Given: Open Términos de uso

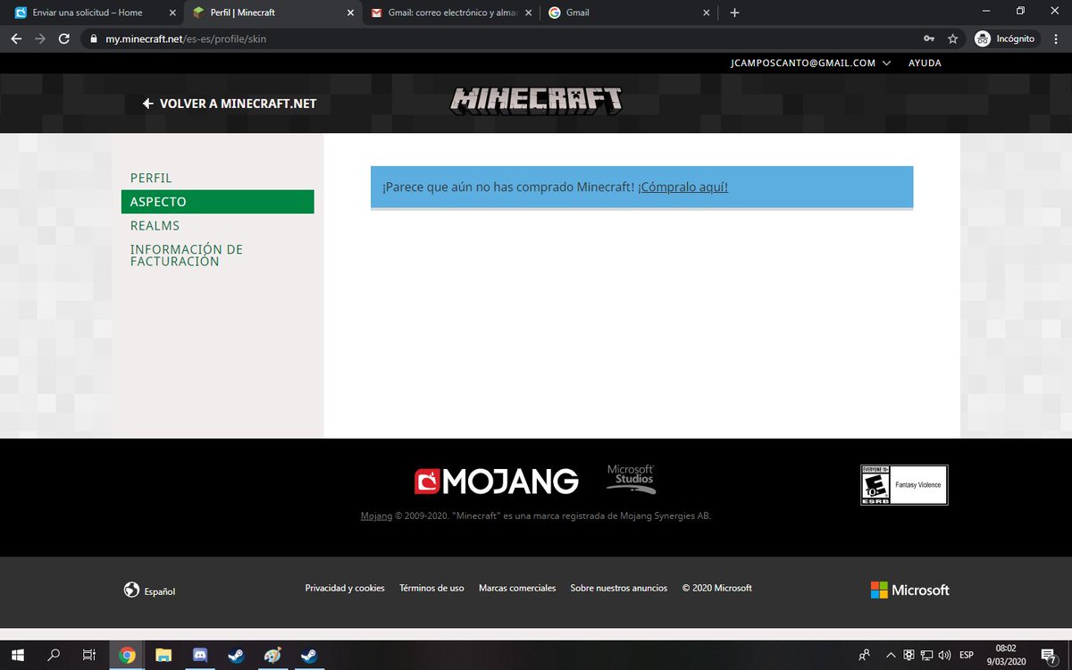Looking at the screenshot, I should tap(431, 588).
